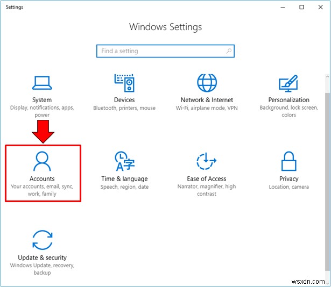331x287 pixels.
Task: Click 'Speech, region, date' description
Action: coord(124,187)
